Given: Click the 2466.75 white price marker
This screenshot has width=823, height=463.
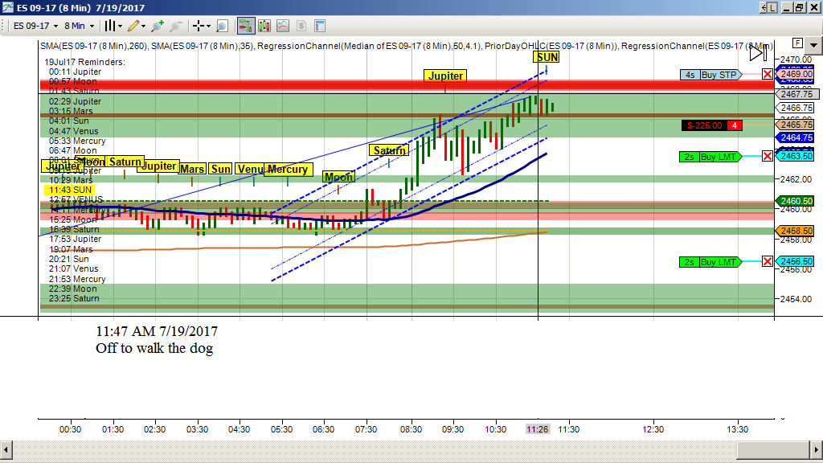Looking at the screenshot, I should tap(795, 108).
